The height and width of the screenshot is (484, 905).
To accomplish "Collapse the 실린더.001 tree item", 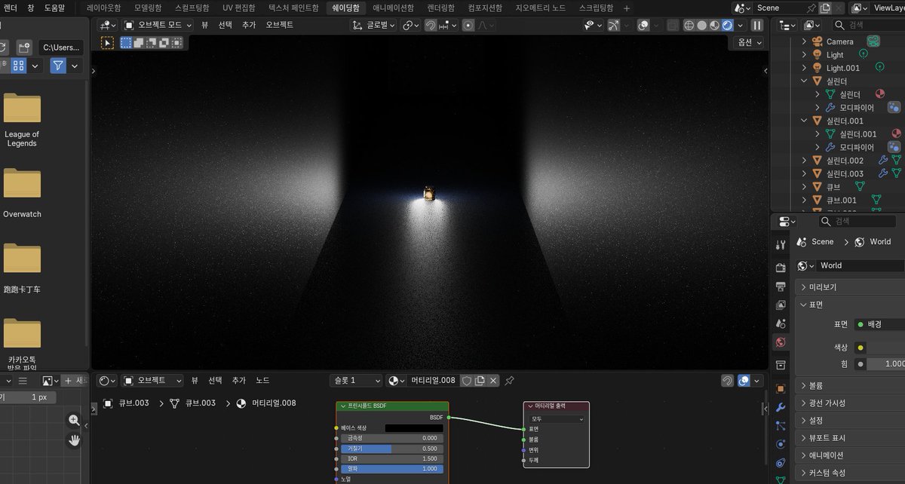I will (x=804, y=121).
